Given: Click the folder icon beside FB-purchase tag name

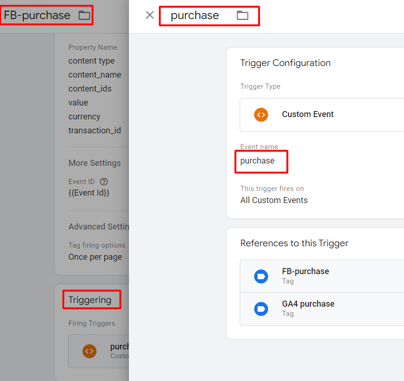Looking at the screenshot, I should click(84, 15).
